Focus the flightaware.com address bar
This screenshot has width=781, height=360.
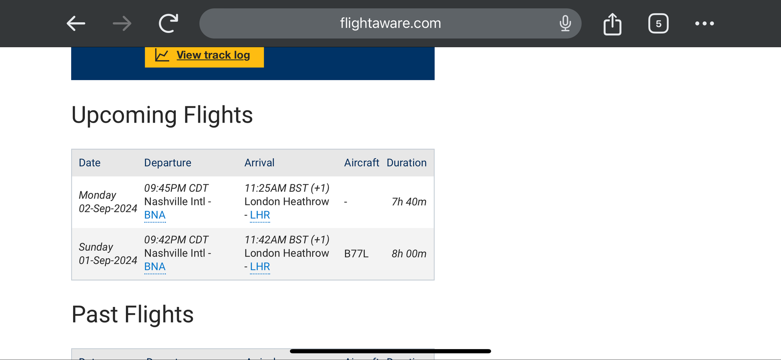tap(390, 23)
